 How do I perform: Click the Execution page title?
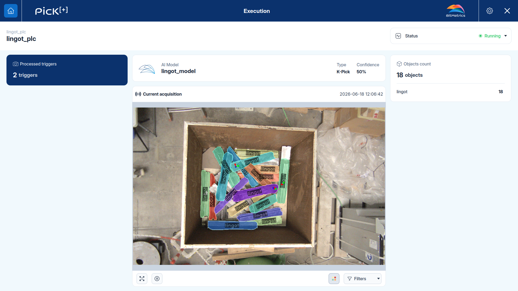pyautogui.click(x=257, y=11)
